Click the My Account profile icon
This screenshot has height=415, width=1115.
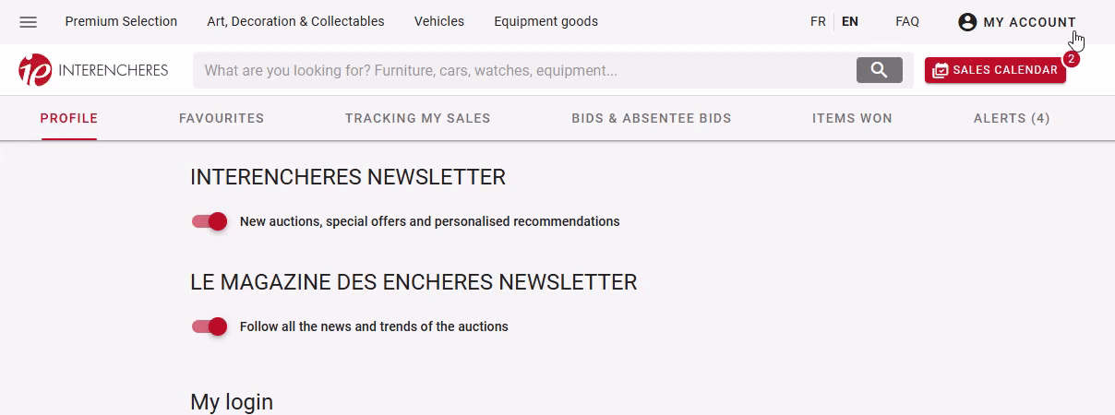pos(967,22)
